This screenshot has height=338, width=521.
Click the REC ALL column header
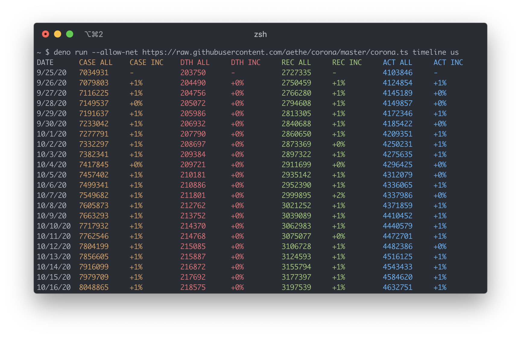296,63
